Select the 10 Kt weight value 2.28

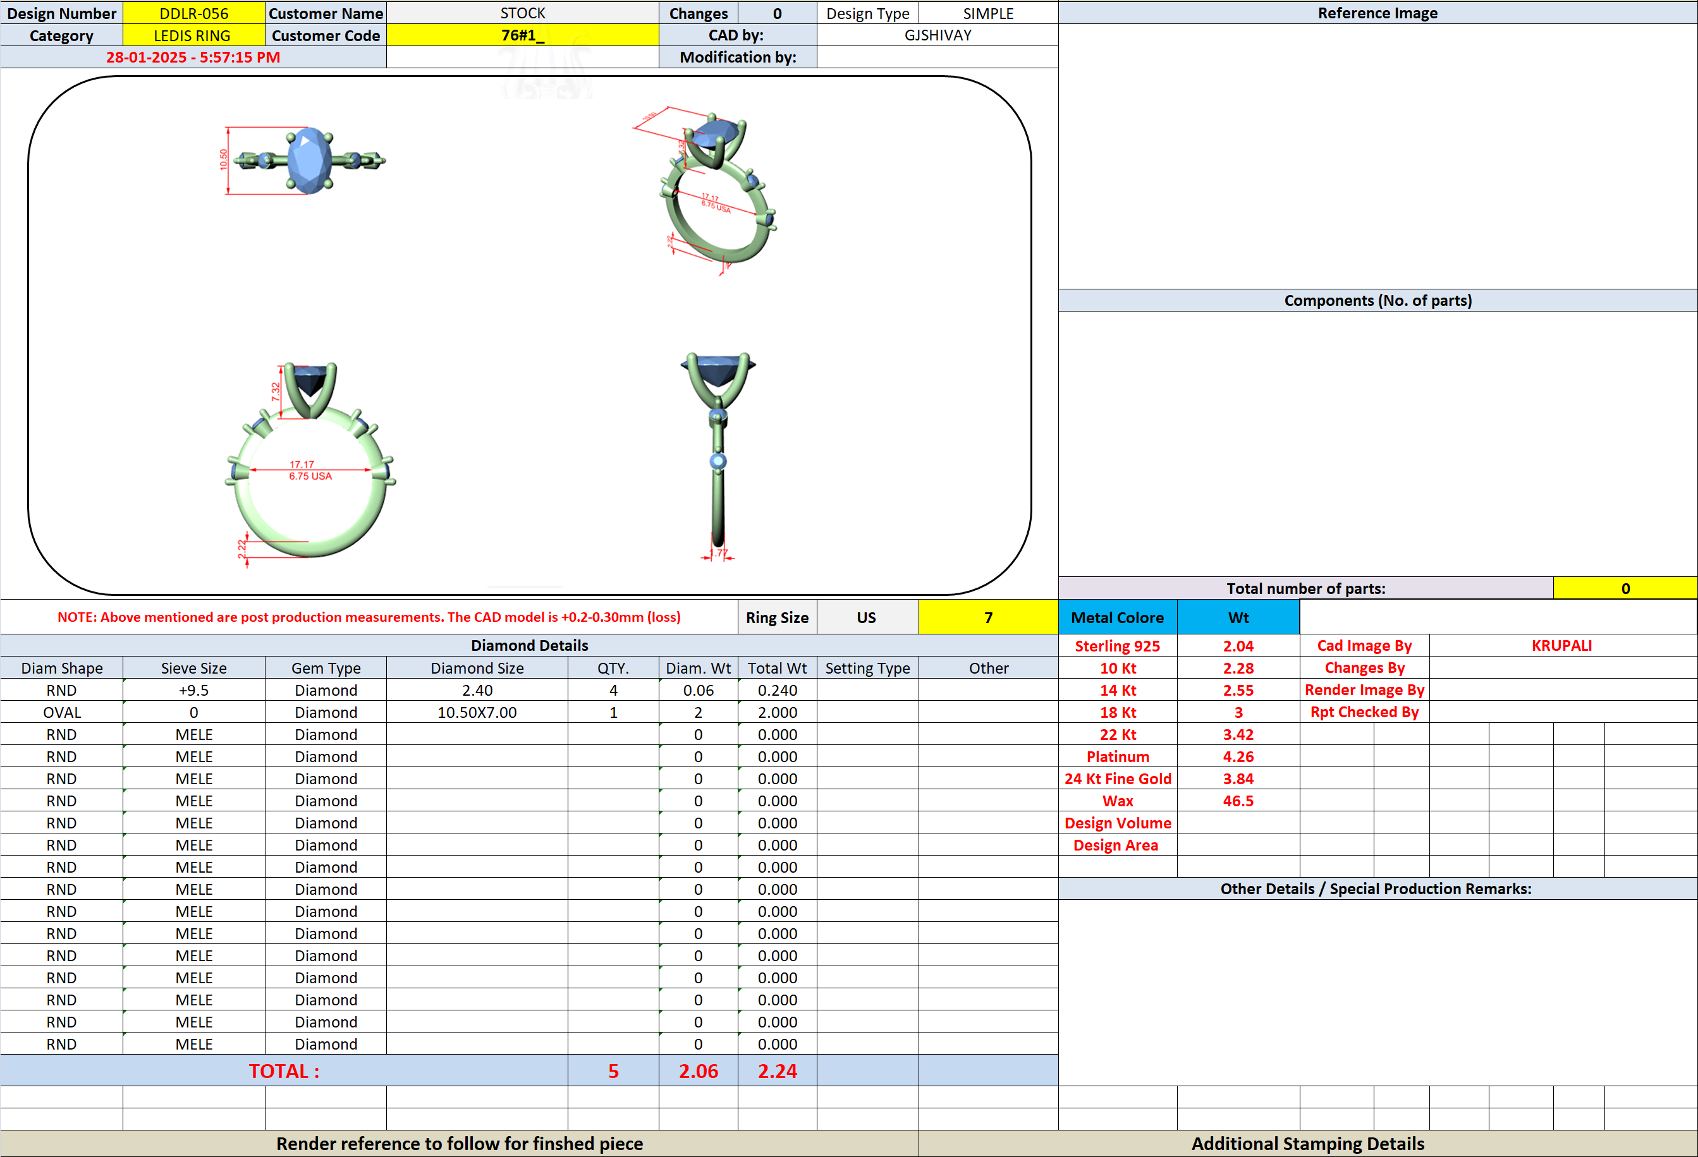[x=1238, y=668]
